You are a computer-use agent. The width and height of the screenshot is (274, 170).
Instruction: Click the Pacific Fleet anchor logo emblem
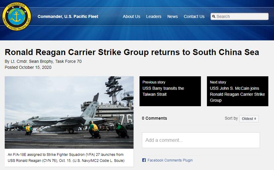[x=17, y=17]
